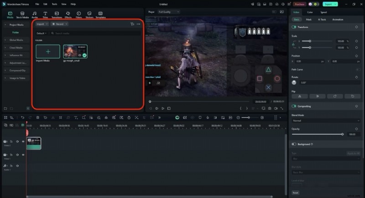This screenshot has width=365, height=198.
Task: Add text with the timeline T tool
Action: (x=76, y=118)
